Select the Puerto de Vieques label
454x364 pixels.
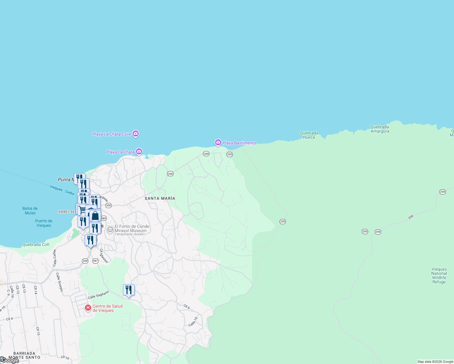click(x=44, y=223)
